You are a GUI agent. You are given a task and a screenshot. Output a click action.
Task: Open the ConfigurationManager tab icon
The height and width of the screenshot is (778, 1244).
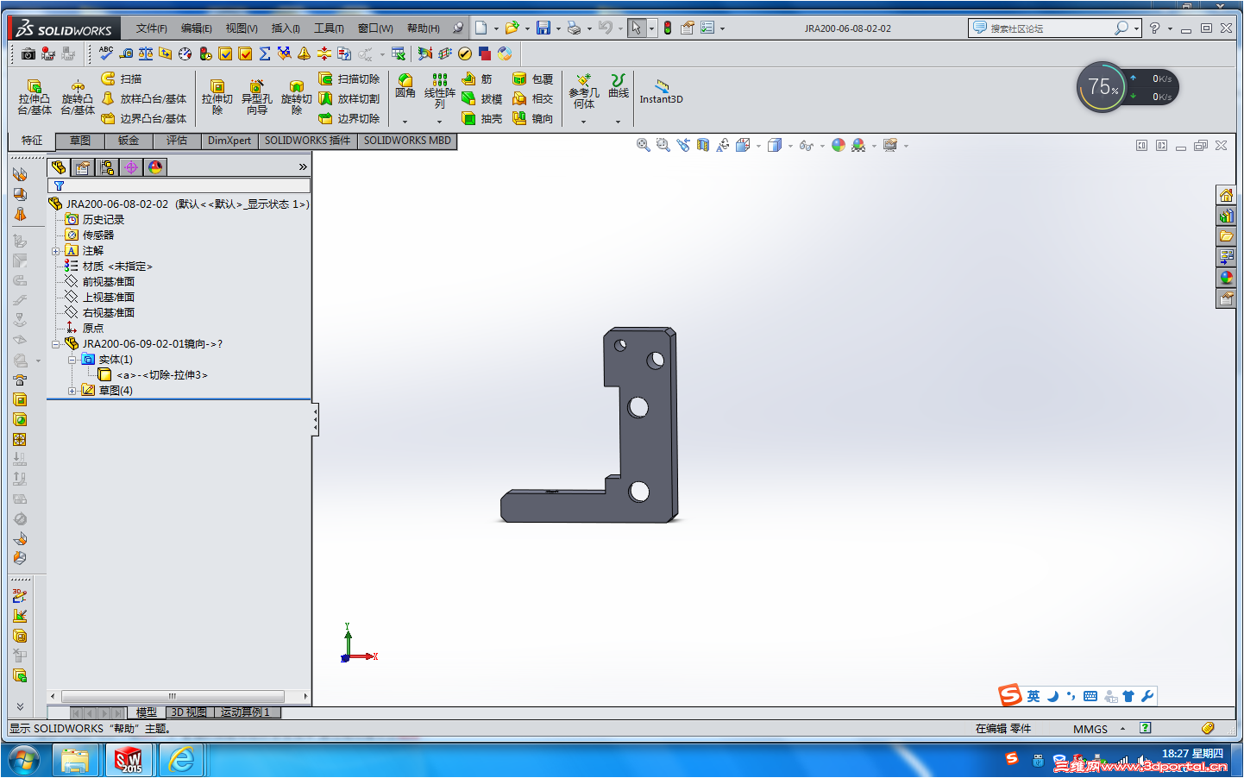coord(107,167)
